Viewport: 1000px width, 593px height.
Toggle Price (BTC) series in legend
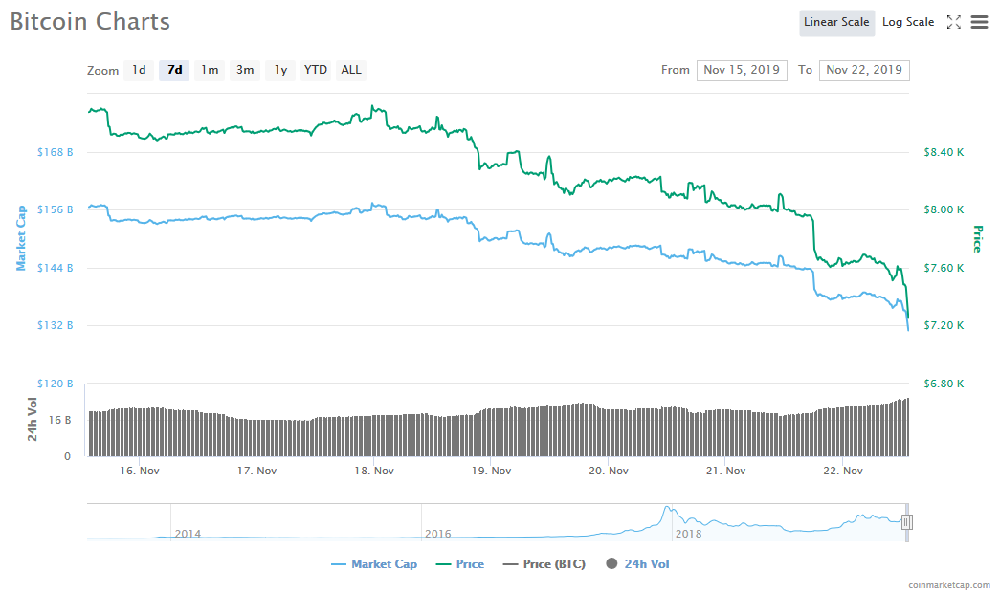(x=544, y=564)
